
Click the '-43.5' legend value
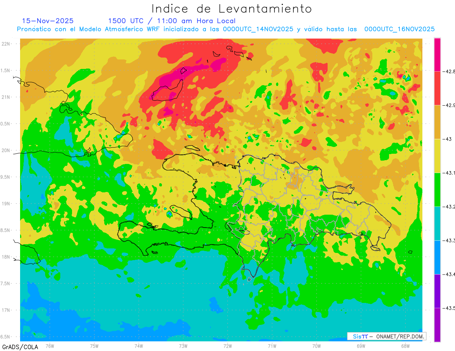(x=449, y=308)
